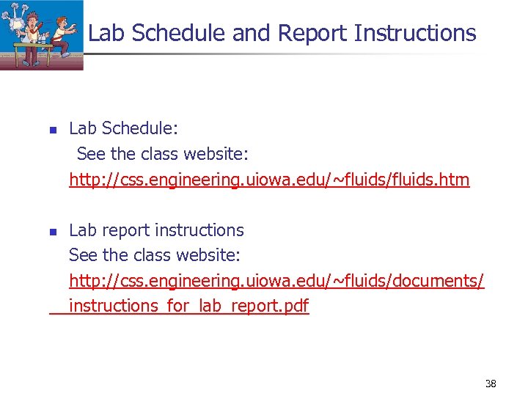Click the slide number 38
528x396 pixels.
coord(491,384)
